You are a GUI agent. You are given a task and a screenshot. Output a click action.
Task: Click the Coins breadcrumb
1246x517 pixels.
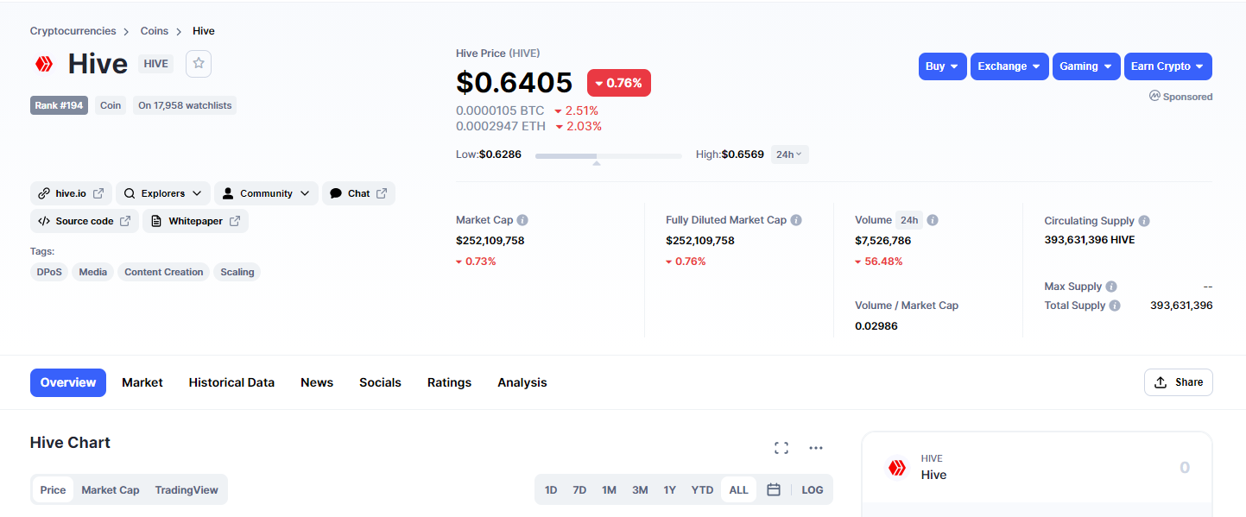point(155,31)
